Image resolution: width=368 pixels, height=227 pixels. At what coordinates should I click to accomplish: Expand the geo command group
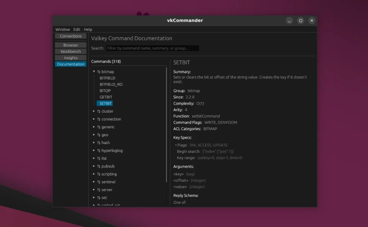(95, 135)
